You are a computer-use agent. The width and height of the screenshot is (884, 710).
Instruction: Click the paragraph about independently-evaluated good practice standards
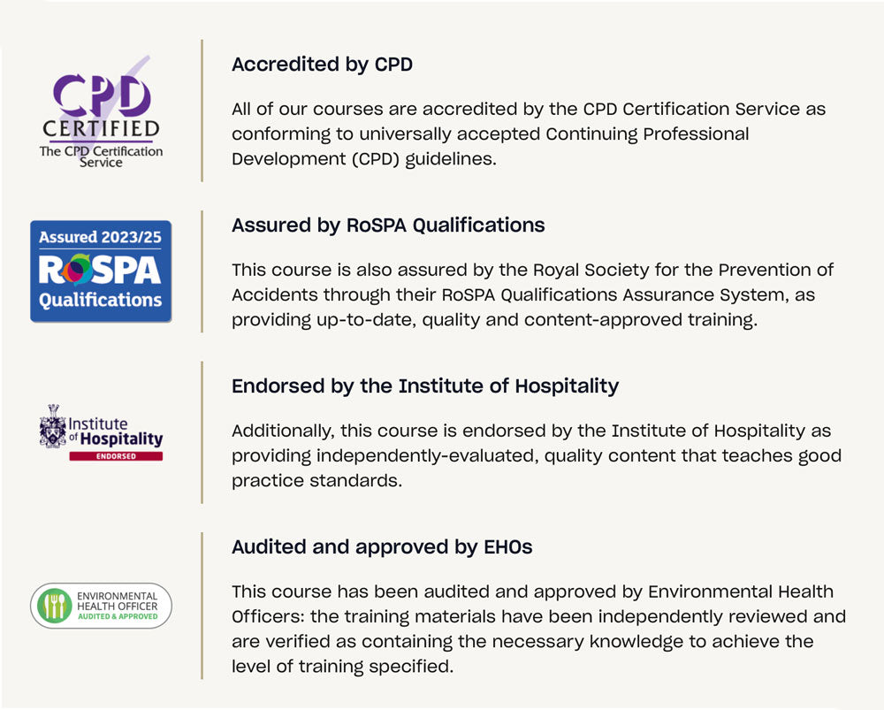click(x=536, y=455)
